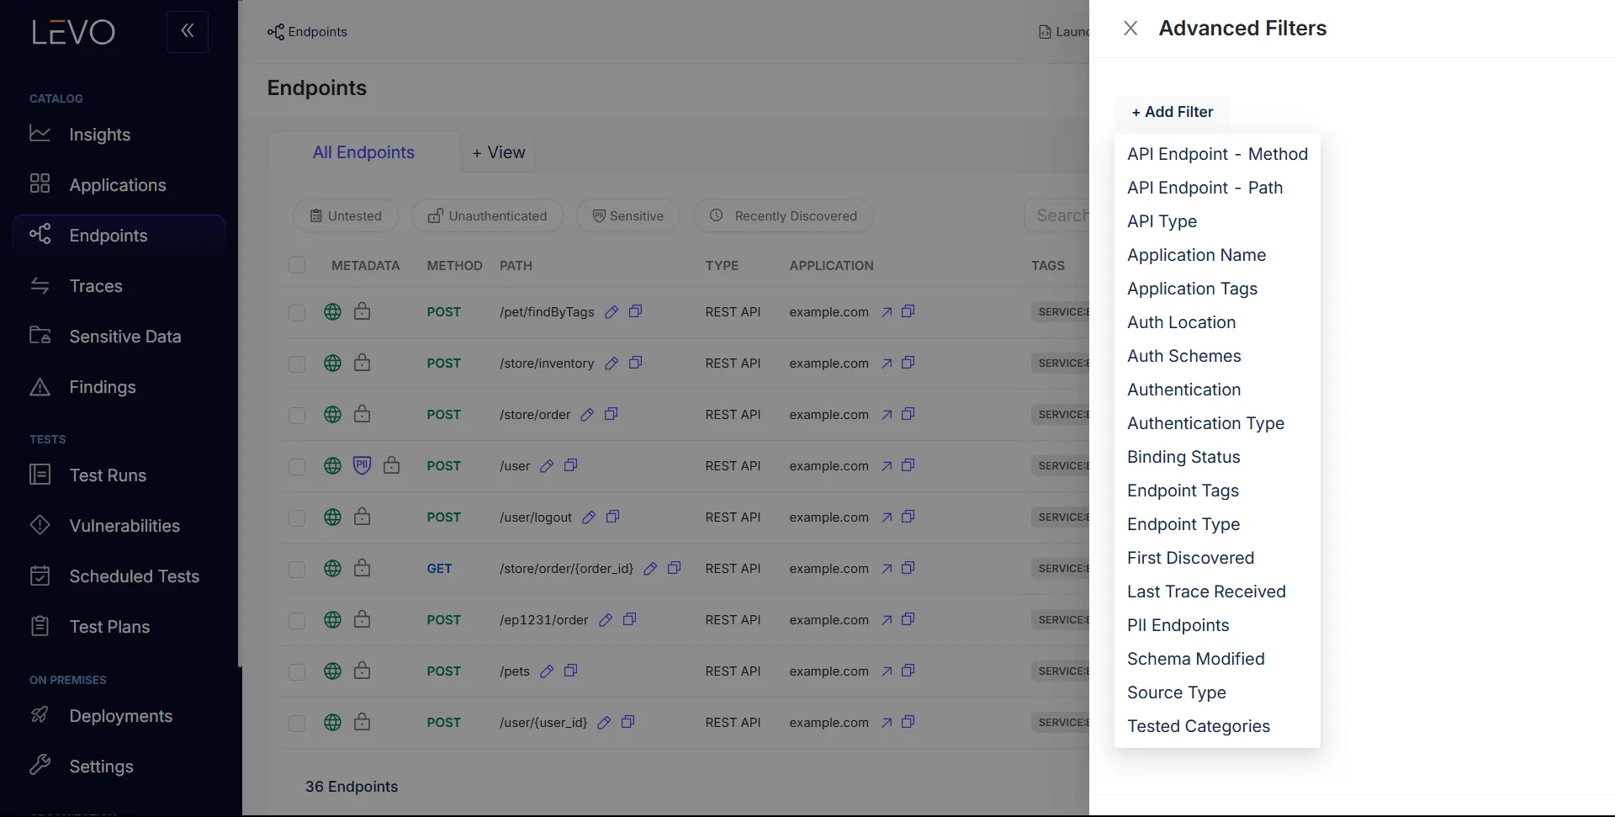1615x817 pixels.
Task: Toggle the Sensitive filter chip
Action: [x=627, y=215]
